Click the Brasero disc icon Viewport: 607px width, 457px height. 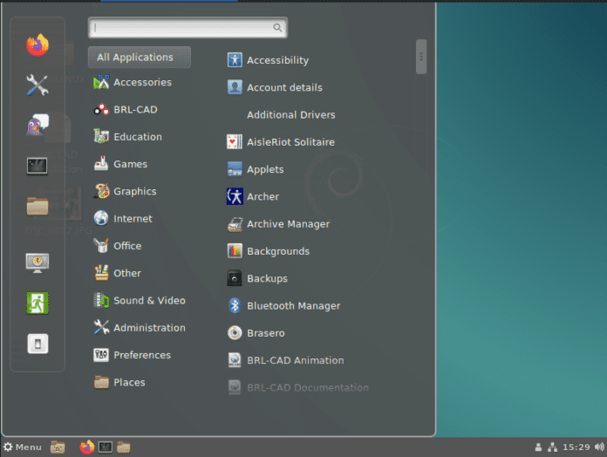click(x=235, y=333)
